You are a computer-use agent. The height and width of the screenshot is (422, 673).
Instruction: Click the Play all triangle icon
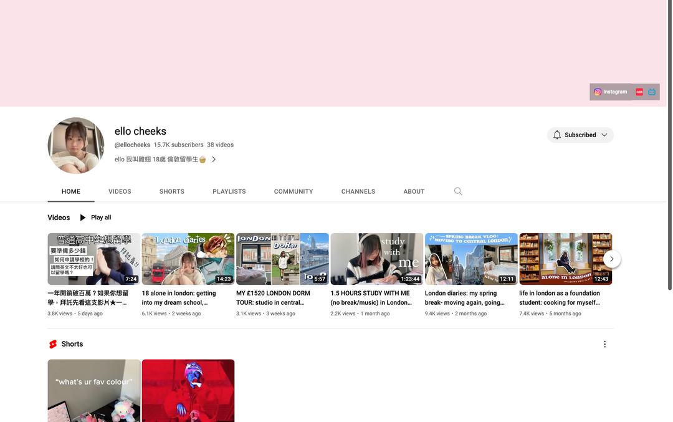click(x=82, y=218)
